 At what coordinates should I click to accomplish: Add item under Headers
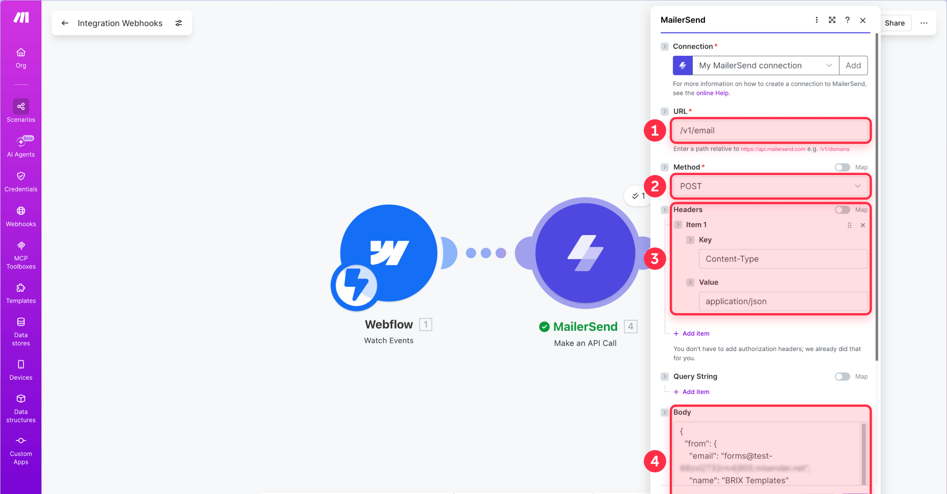coord(692,334)
